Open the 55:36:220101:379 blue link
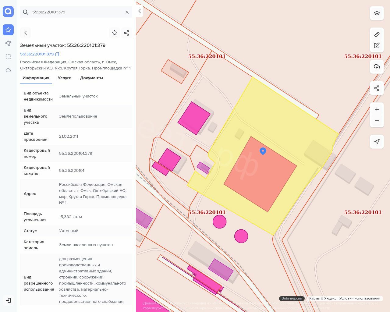390x312 pixels. (x=37, y=54)
